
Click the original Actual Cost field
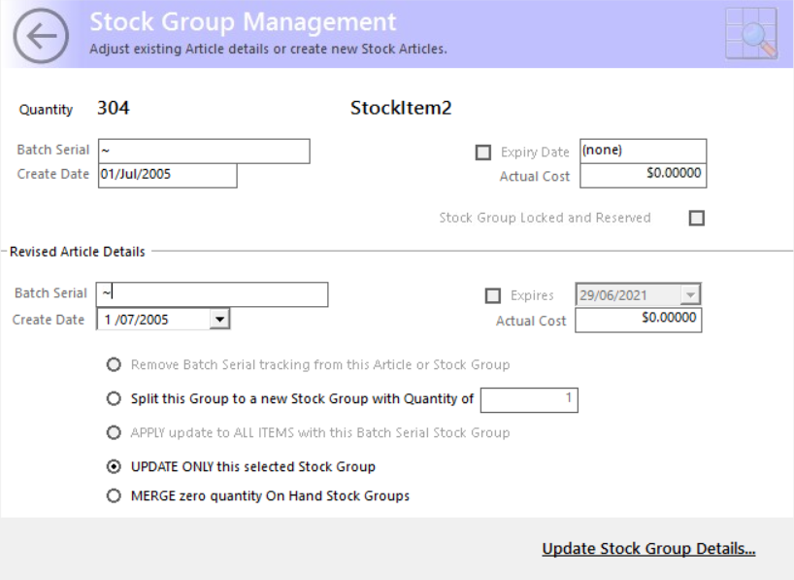pos(644,176)
